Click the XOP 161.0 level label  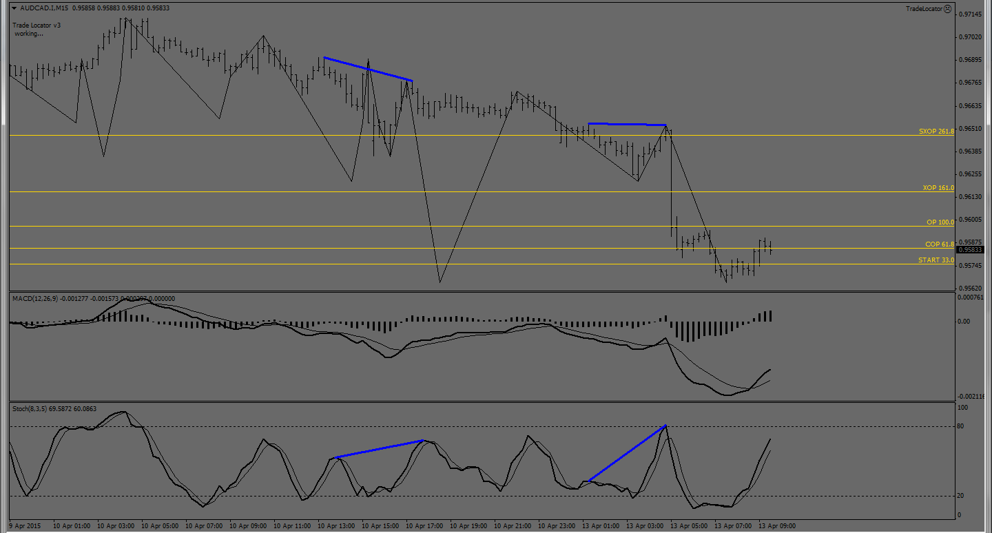tap(938, 187)
